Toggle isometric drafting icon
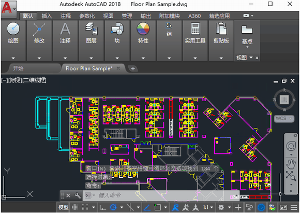 (130, 207)
